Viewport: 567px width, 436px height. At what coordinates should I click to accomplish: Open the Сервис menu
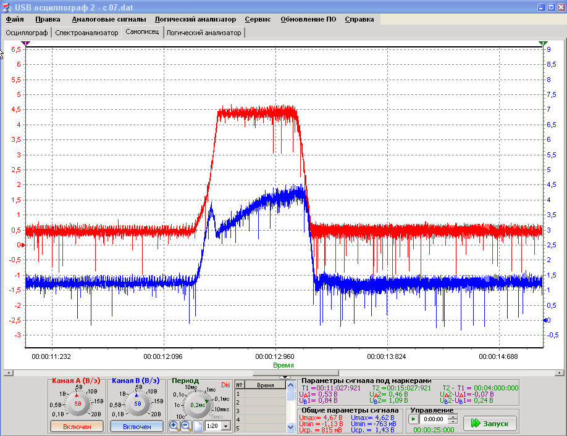[x=258, y=19]
